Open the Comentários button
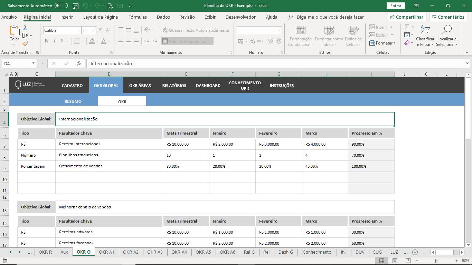 pyautogui.click(x=449, y=17)
